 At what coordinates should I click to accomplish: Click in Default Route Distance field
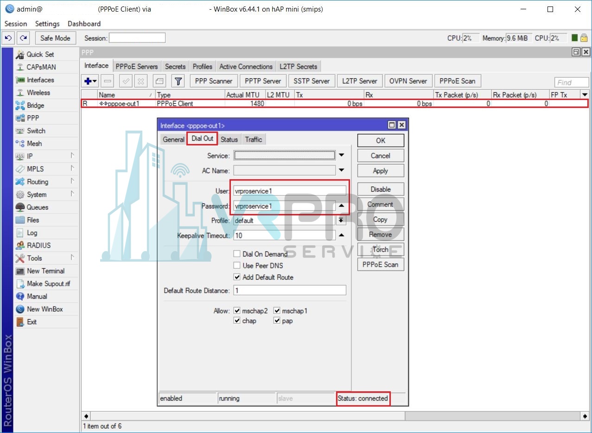pos(290,290)
